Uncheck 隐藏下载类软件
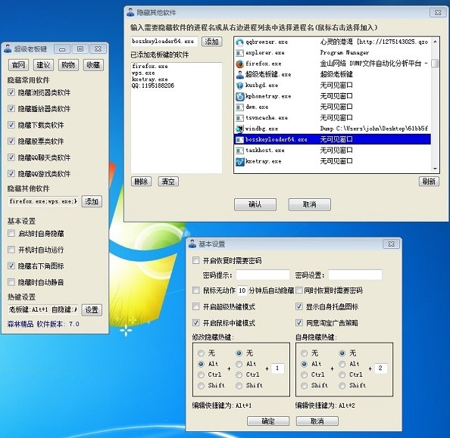 coord(11,125)
